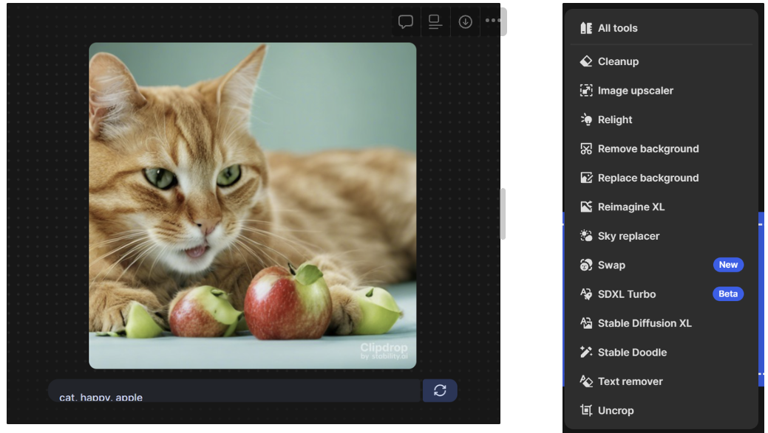Click the prompt field with 'cat, happy, apple'
The image size is (768, 433).
tap(235, 390)
